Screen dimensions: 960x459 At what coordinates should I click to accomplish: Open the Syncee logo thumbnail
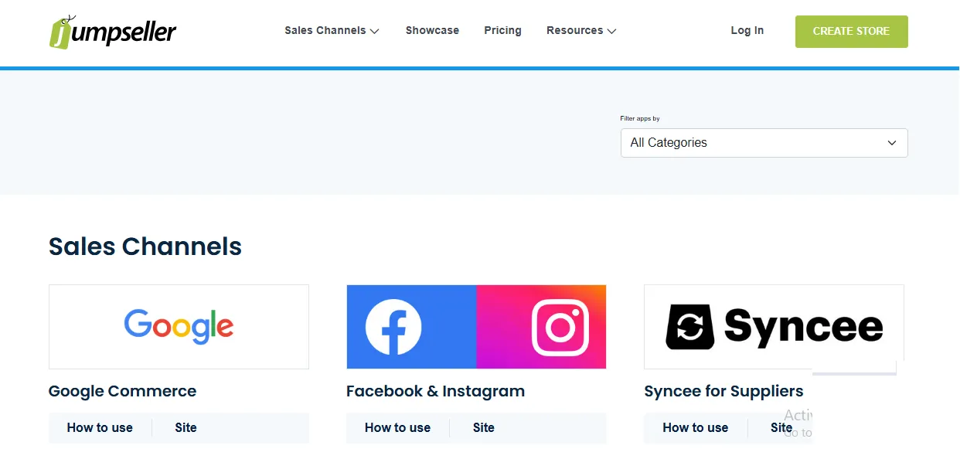774,327
